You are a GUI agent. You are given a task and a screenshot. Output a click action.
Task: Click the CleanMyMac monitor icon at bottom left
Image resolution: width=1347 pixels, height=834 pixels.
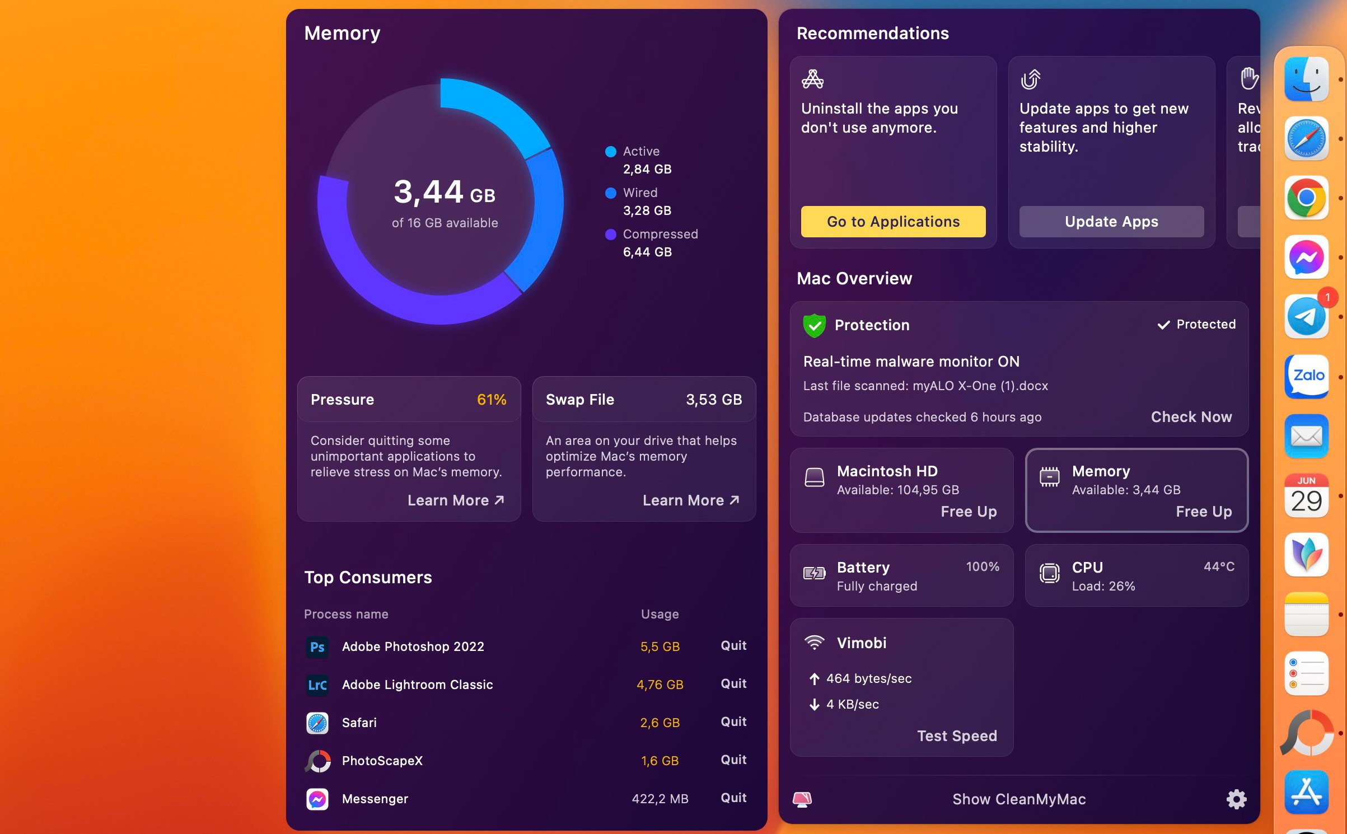coord(802,799)
